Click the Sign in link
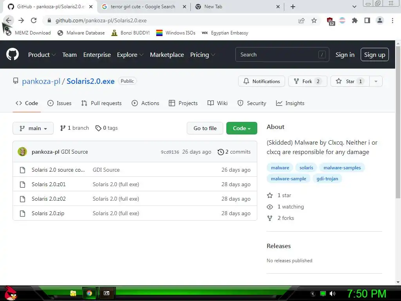 (x=345, y=55)
